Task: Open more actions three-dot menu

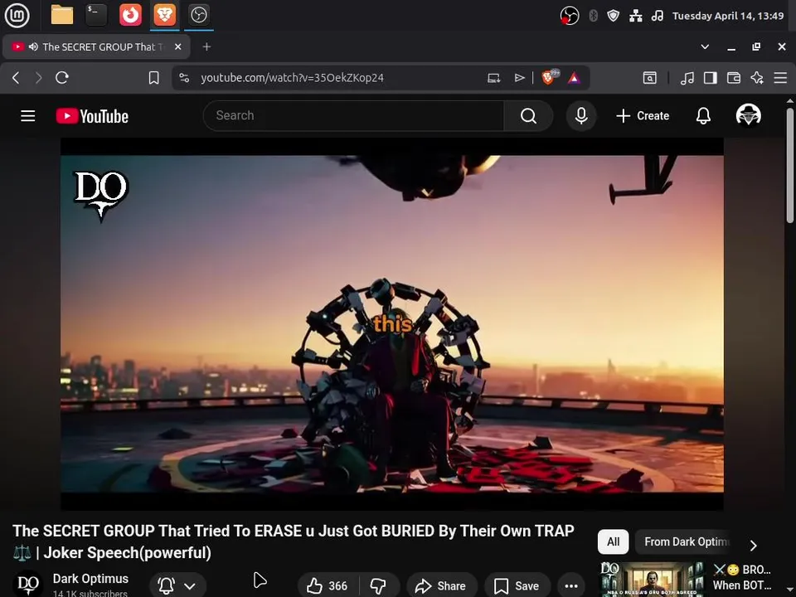Action: [571, 586]
